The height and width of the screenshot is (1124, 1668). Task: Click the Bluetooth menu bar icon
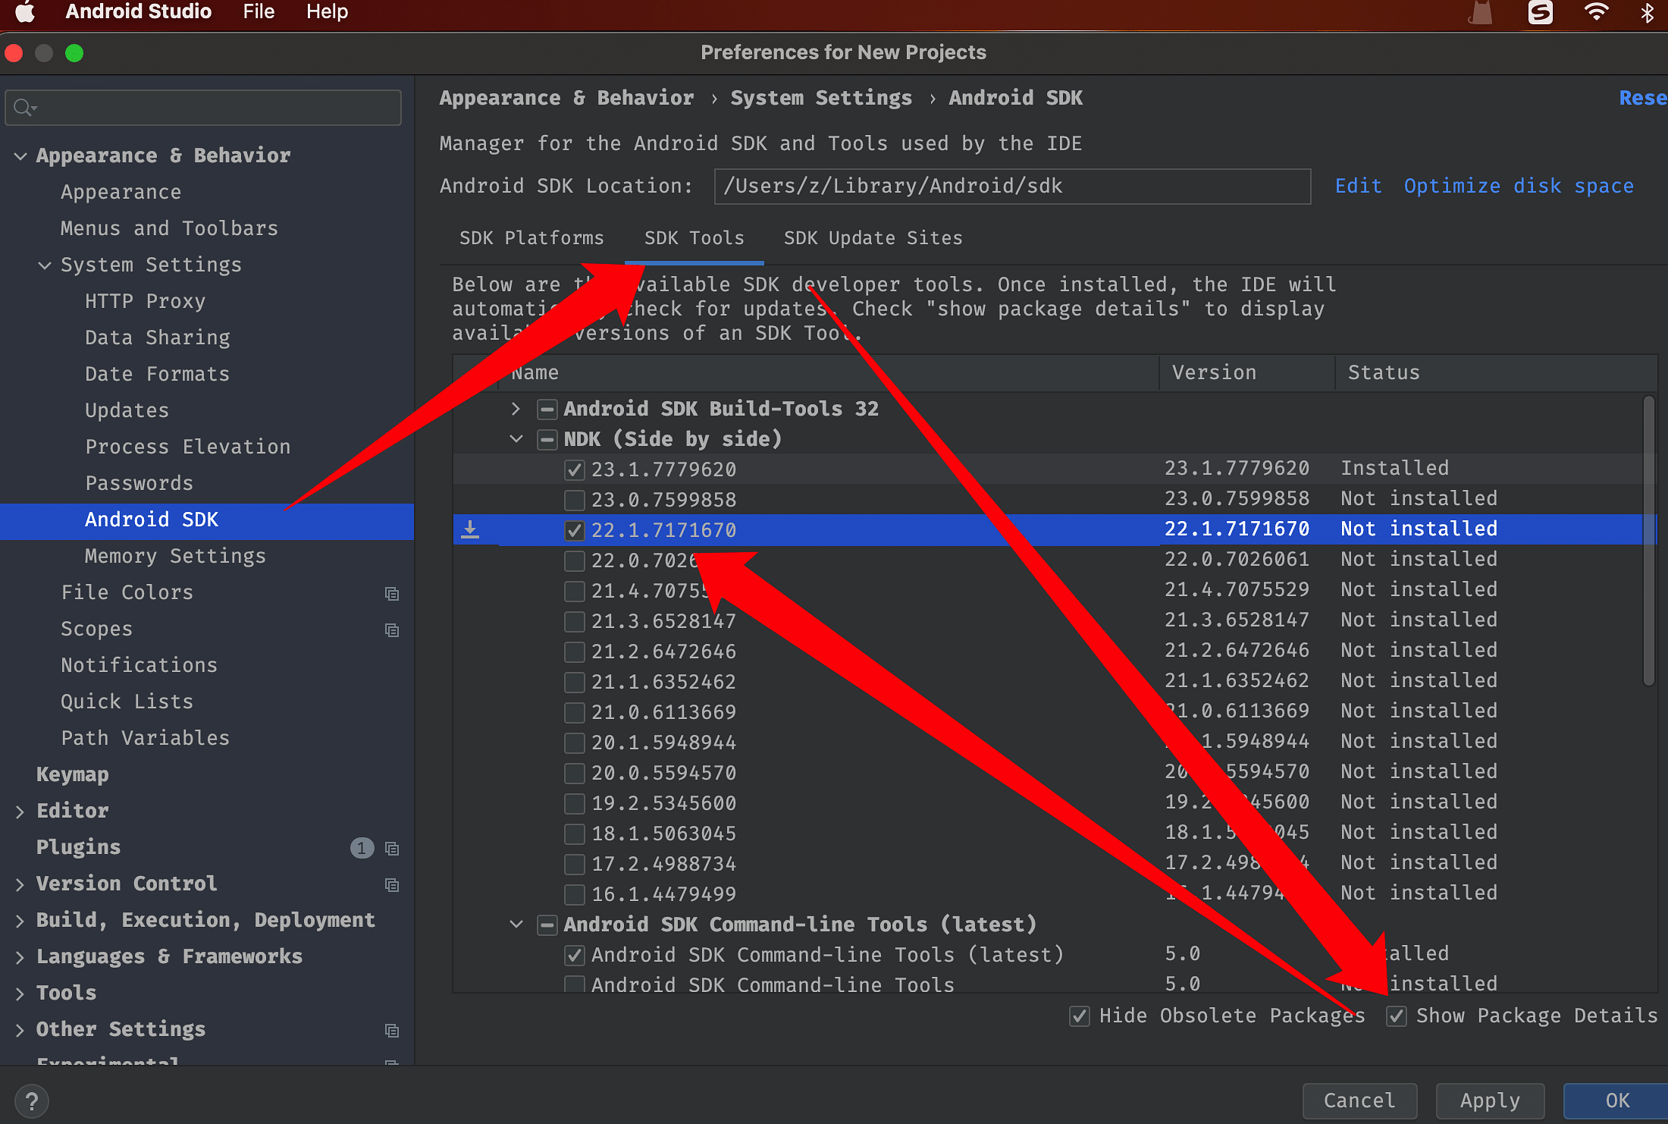[x=1647, y=12]
